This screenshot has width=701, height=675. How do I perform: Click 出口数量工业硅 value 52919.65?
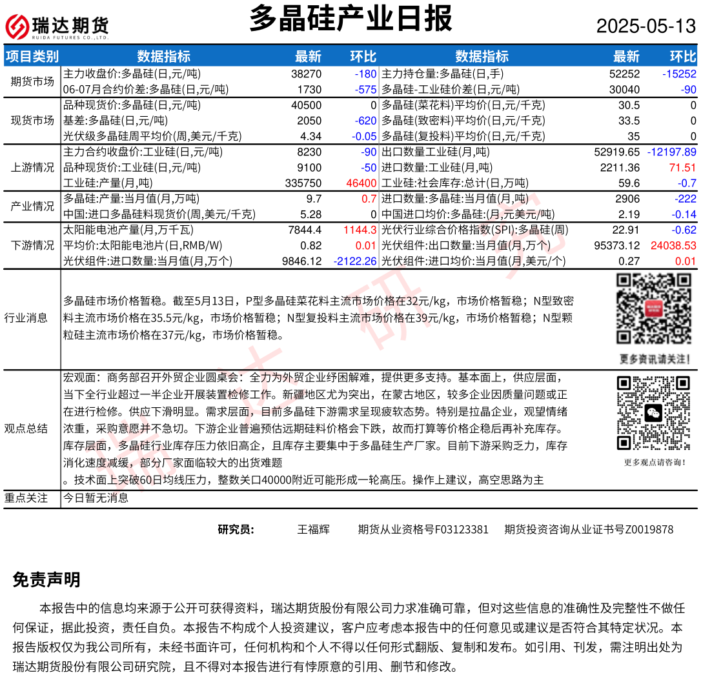tap(617, 152)
